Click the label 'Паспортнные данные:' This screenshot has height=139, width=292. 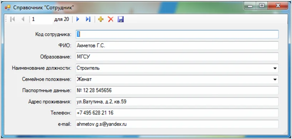click(x=47, y=91)
